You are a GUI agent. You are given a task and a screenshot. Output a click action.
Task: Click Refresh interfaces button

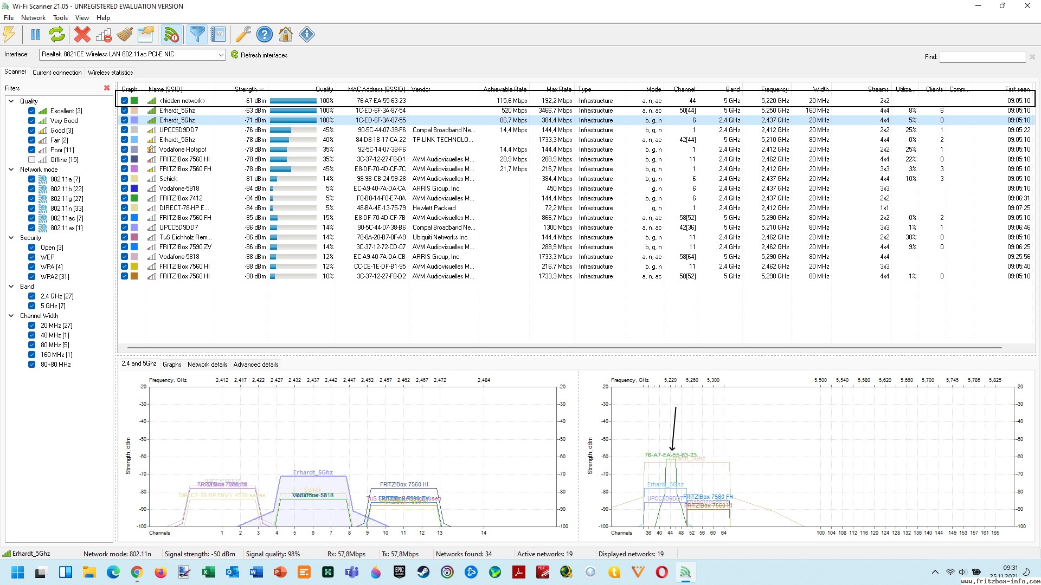259,55
